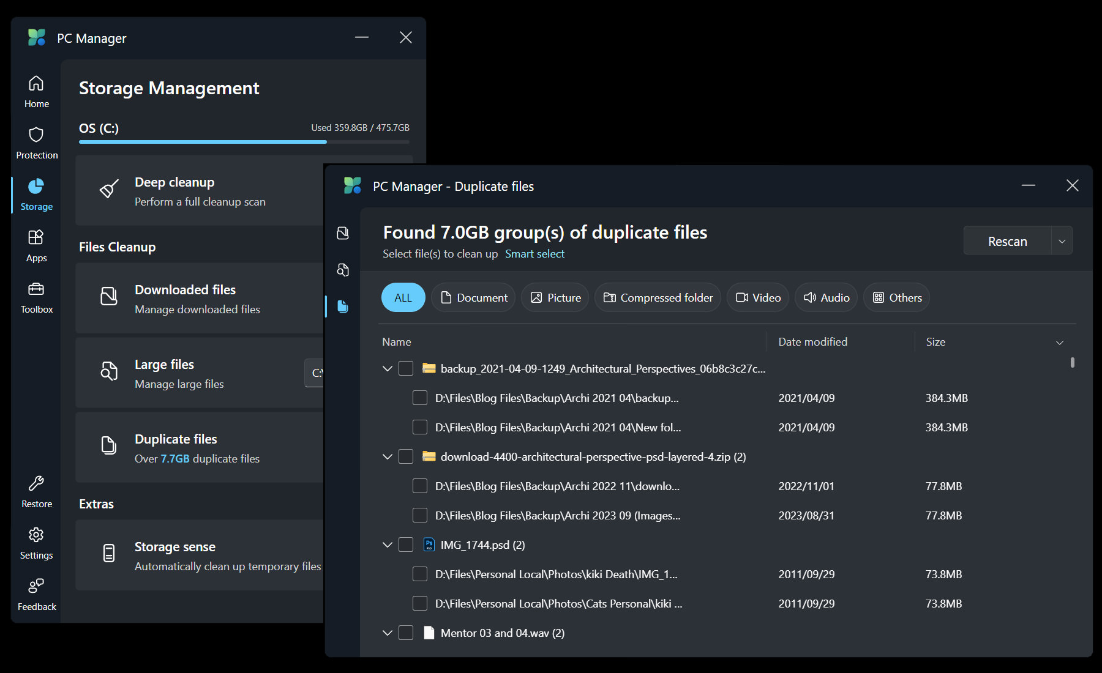The height and width of the screenshot is (673, 1102).
Task: Sort the list by Size column
Action: click(x=935, y=342)
